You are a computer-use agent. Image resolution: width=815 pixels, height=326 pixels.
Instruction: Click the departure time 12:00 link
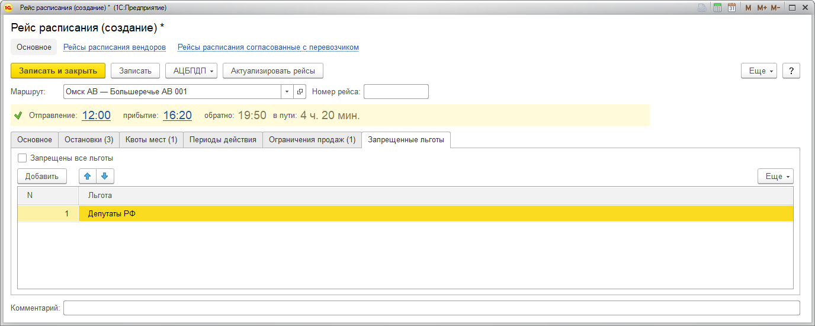click(x=96, y=115)
